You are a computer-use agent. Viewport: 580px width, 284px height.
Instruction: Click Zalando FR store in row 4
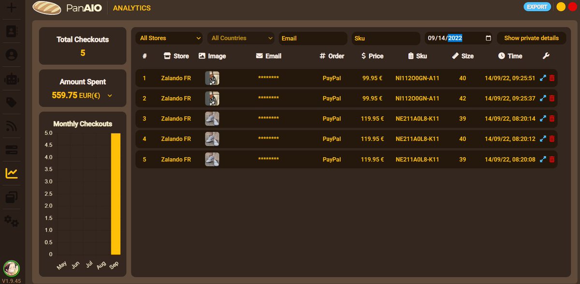coord(176,139)
